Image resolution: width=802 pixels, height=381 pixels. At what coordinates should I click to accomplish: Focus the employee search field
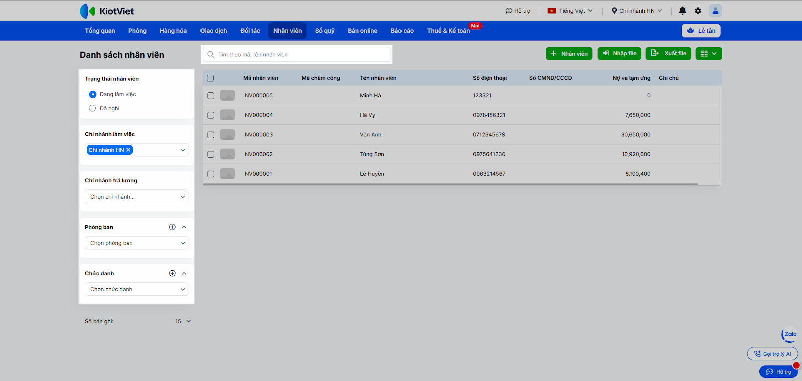(x=297, y=55)
